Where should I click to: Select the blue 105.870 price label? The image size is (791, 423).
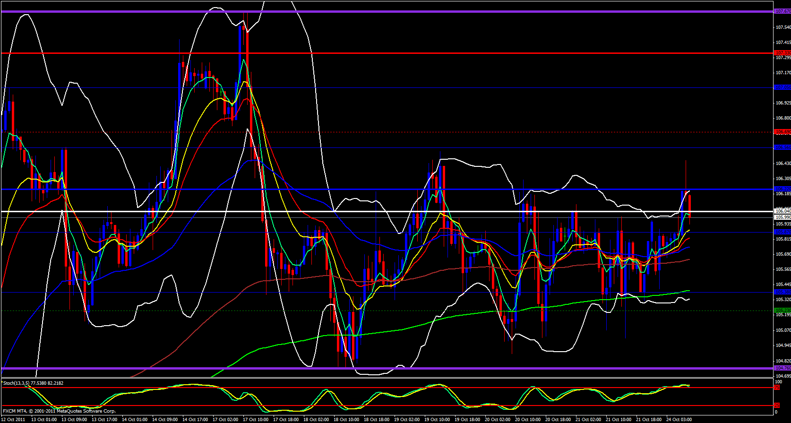[782, 232]
